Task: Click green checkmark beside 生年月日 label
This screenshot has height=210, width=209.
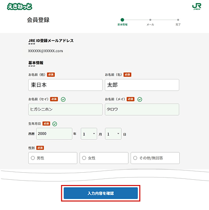Action: pos(55,124)
